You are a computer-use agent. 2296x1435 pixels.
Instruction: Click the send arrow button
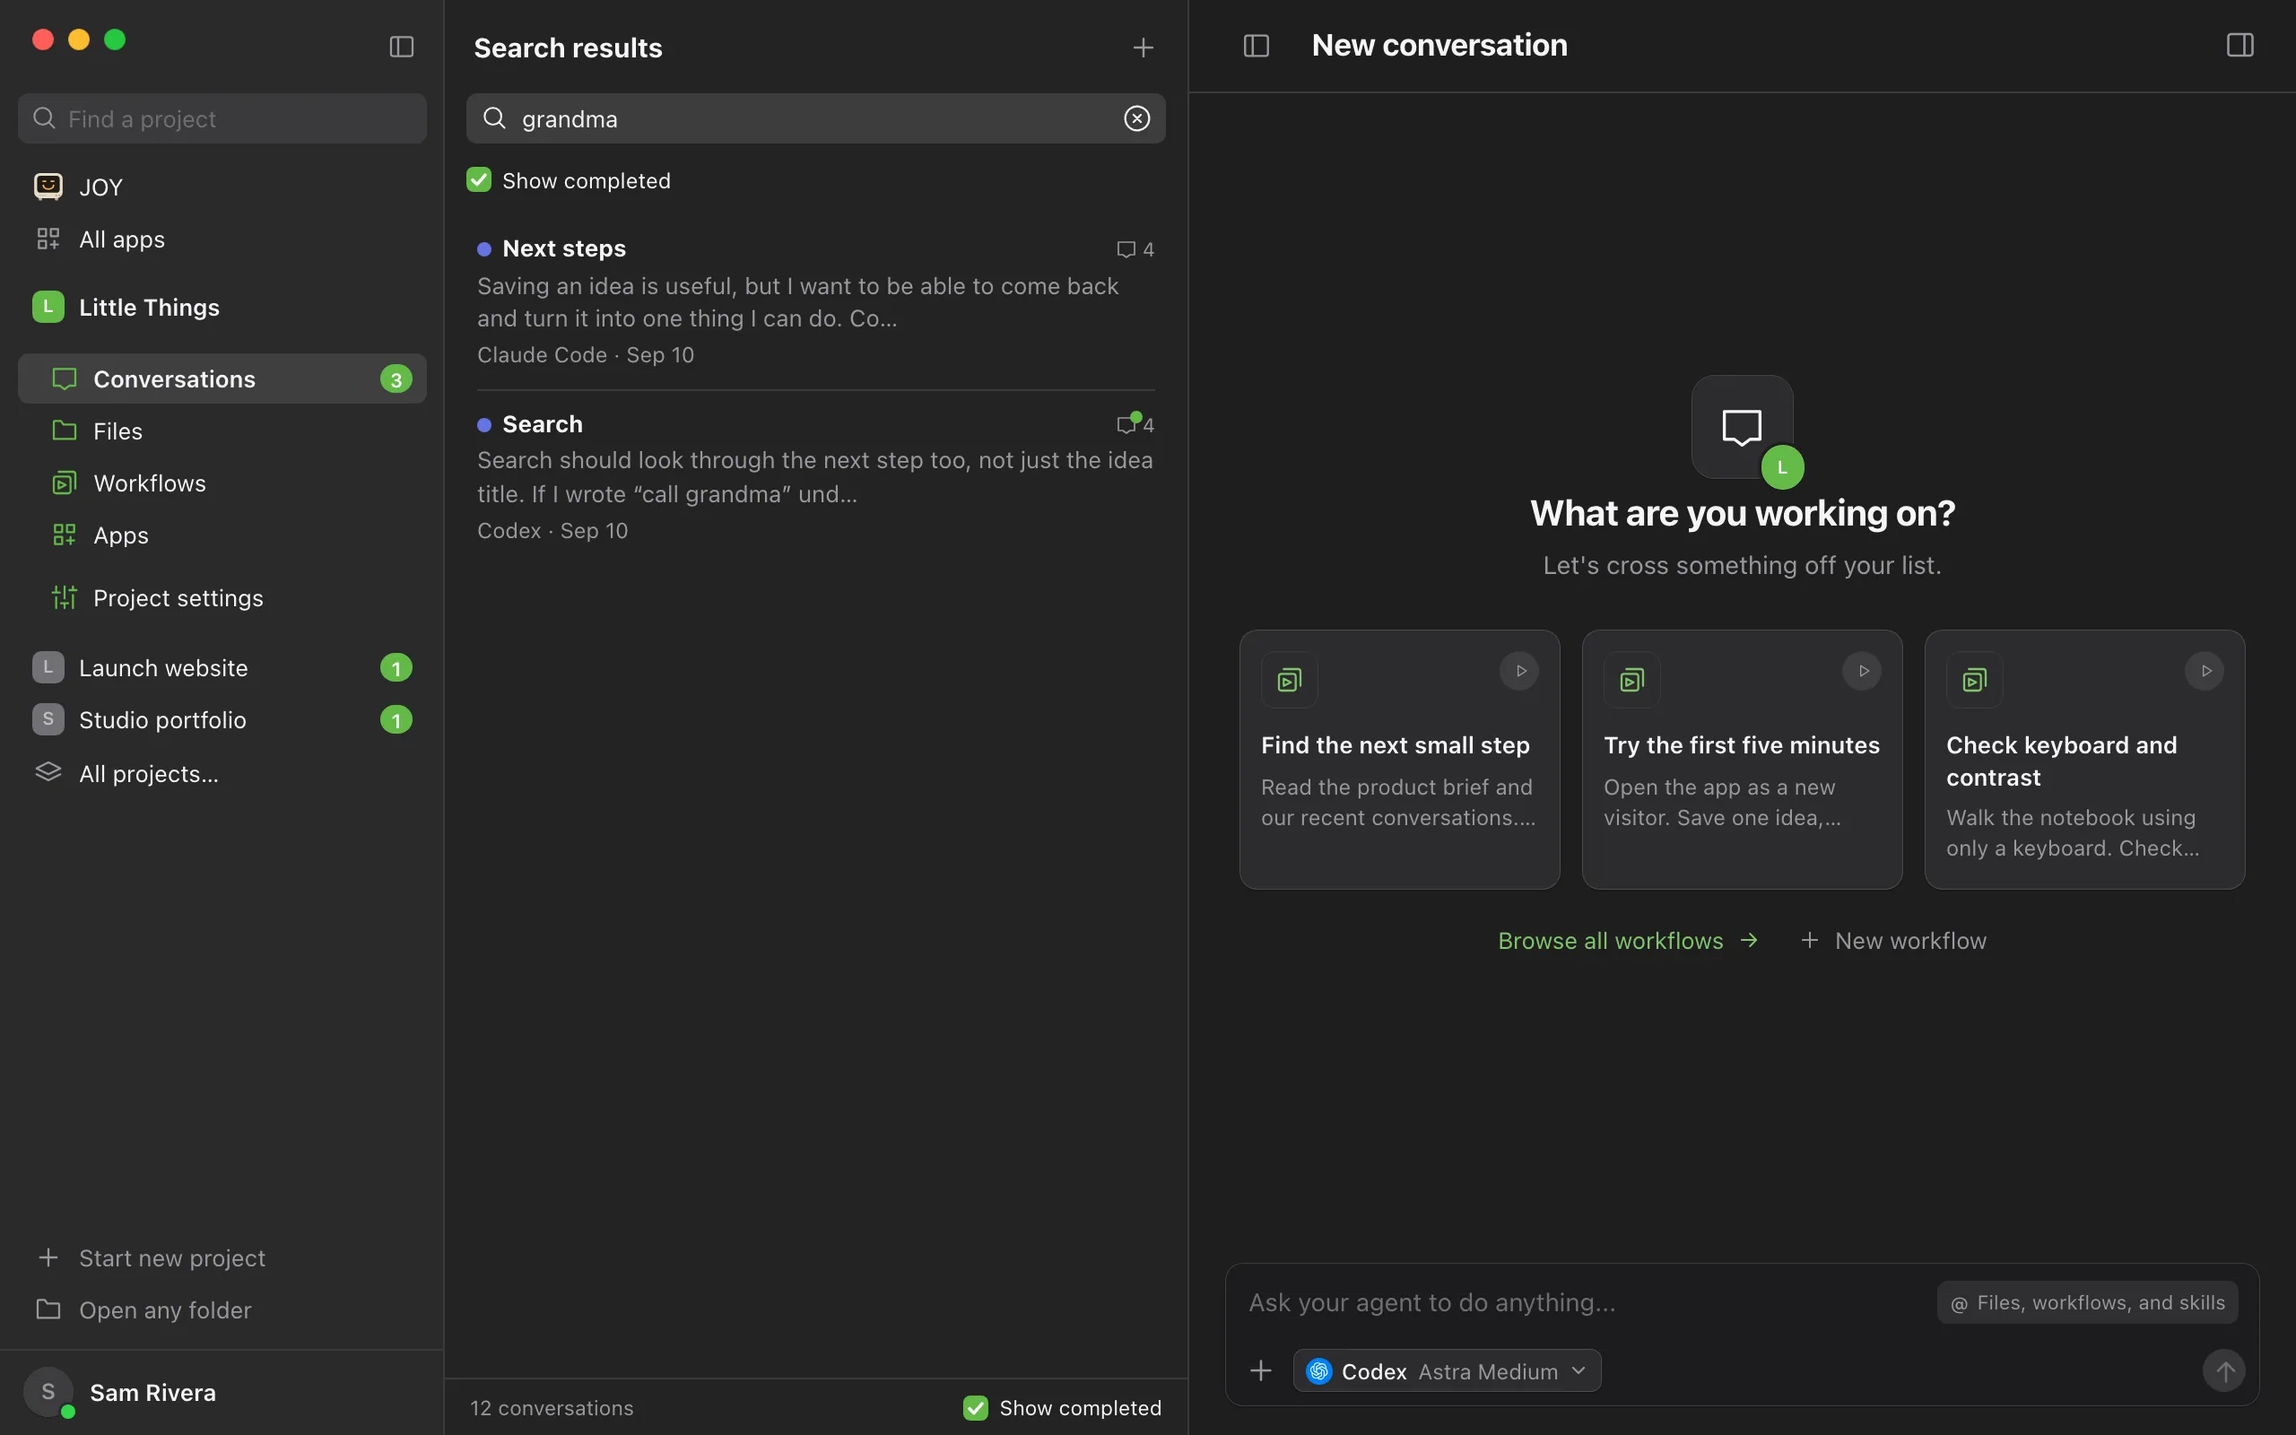2224,1370
